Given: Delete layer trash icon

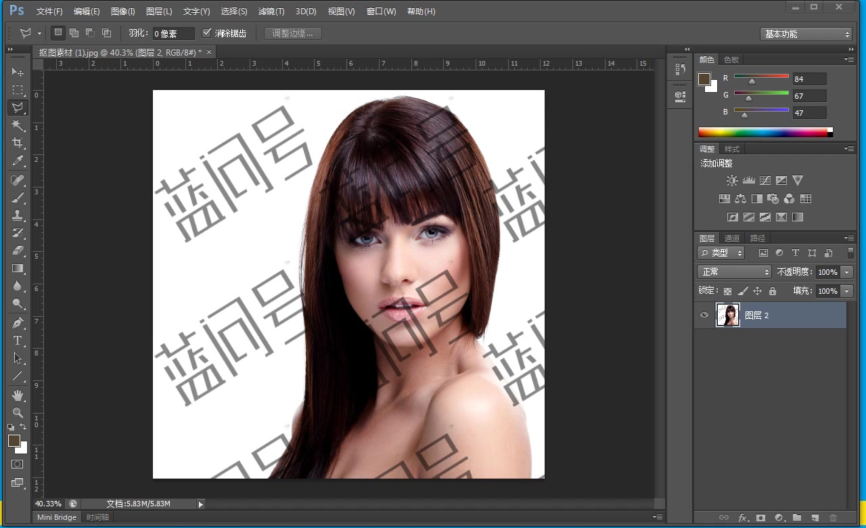Looking at the screenshot, I should point(833,518).
